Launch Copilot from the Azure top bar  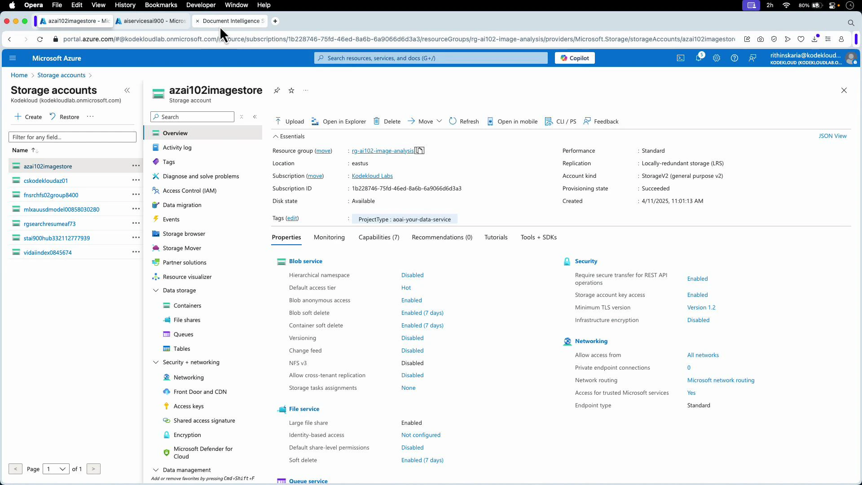(x=574, y=57)
